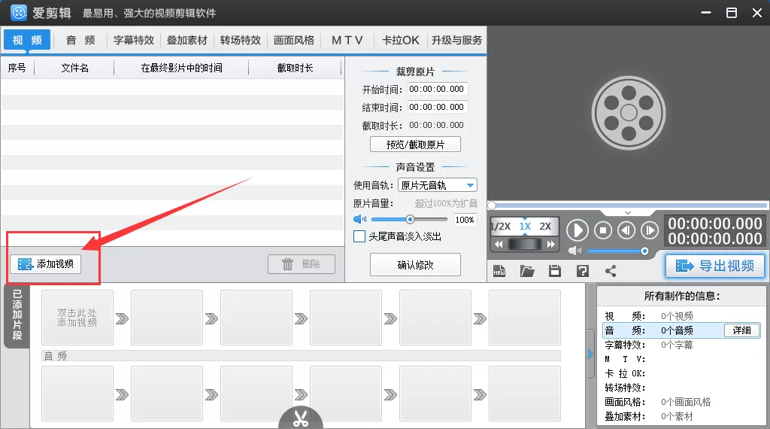Open existing project folder icon
770x429 pixels.
(527, 271)
